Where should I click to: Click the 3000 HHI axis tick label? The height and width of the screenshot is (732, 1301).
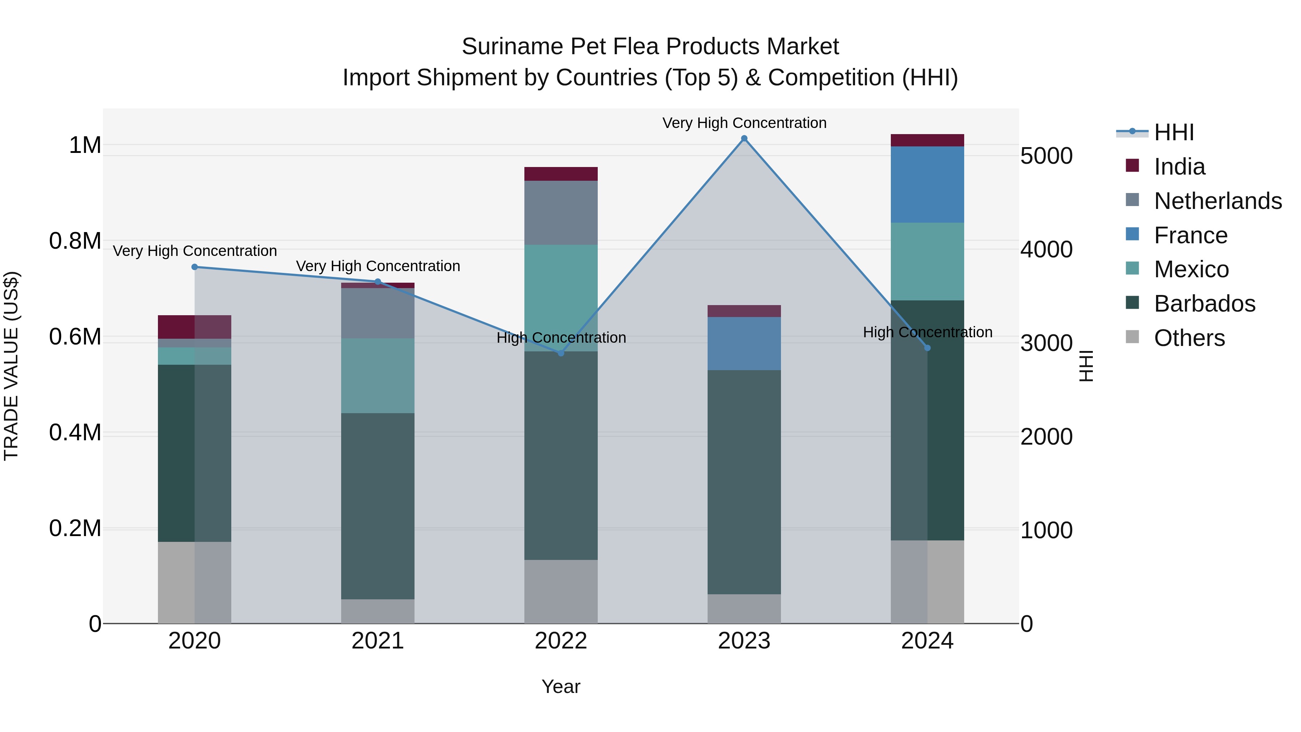(1047, 343)
